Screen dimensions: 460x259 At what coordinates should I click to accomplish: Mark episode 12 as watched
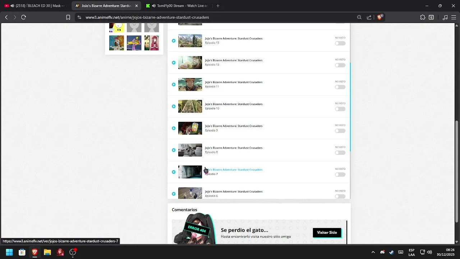[340, 65]
